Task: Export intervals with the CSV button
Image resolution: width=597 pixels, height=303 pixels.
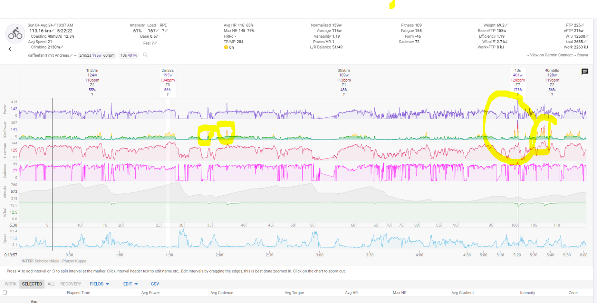Action: [x=155, y=284]
